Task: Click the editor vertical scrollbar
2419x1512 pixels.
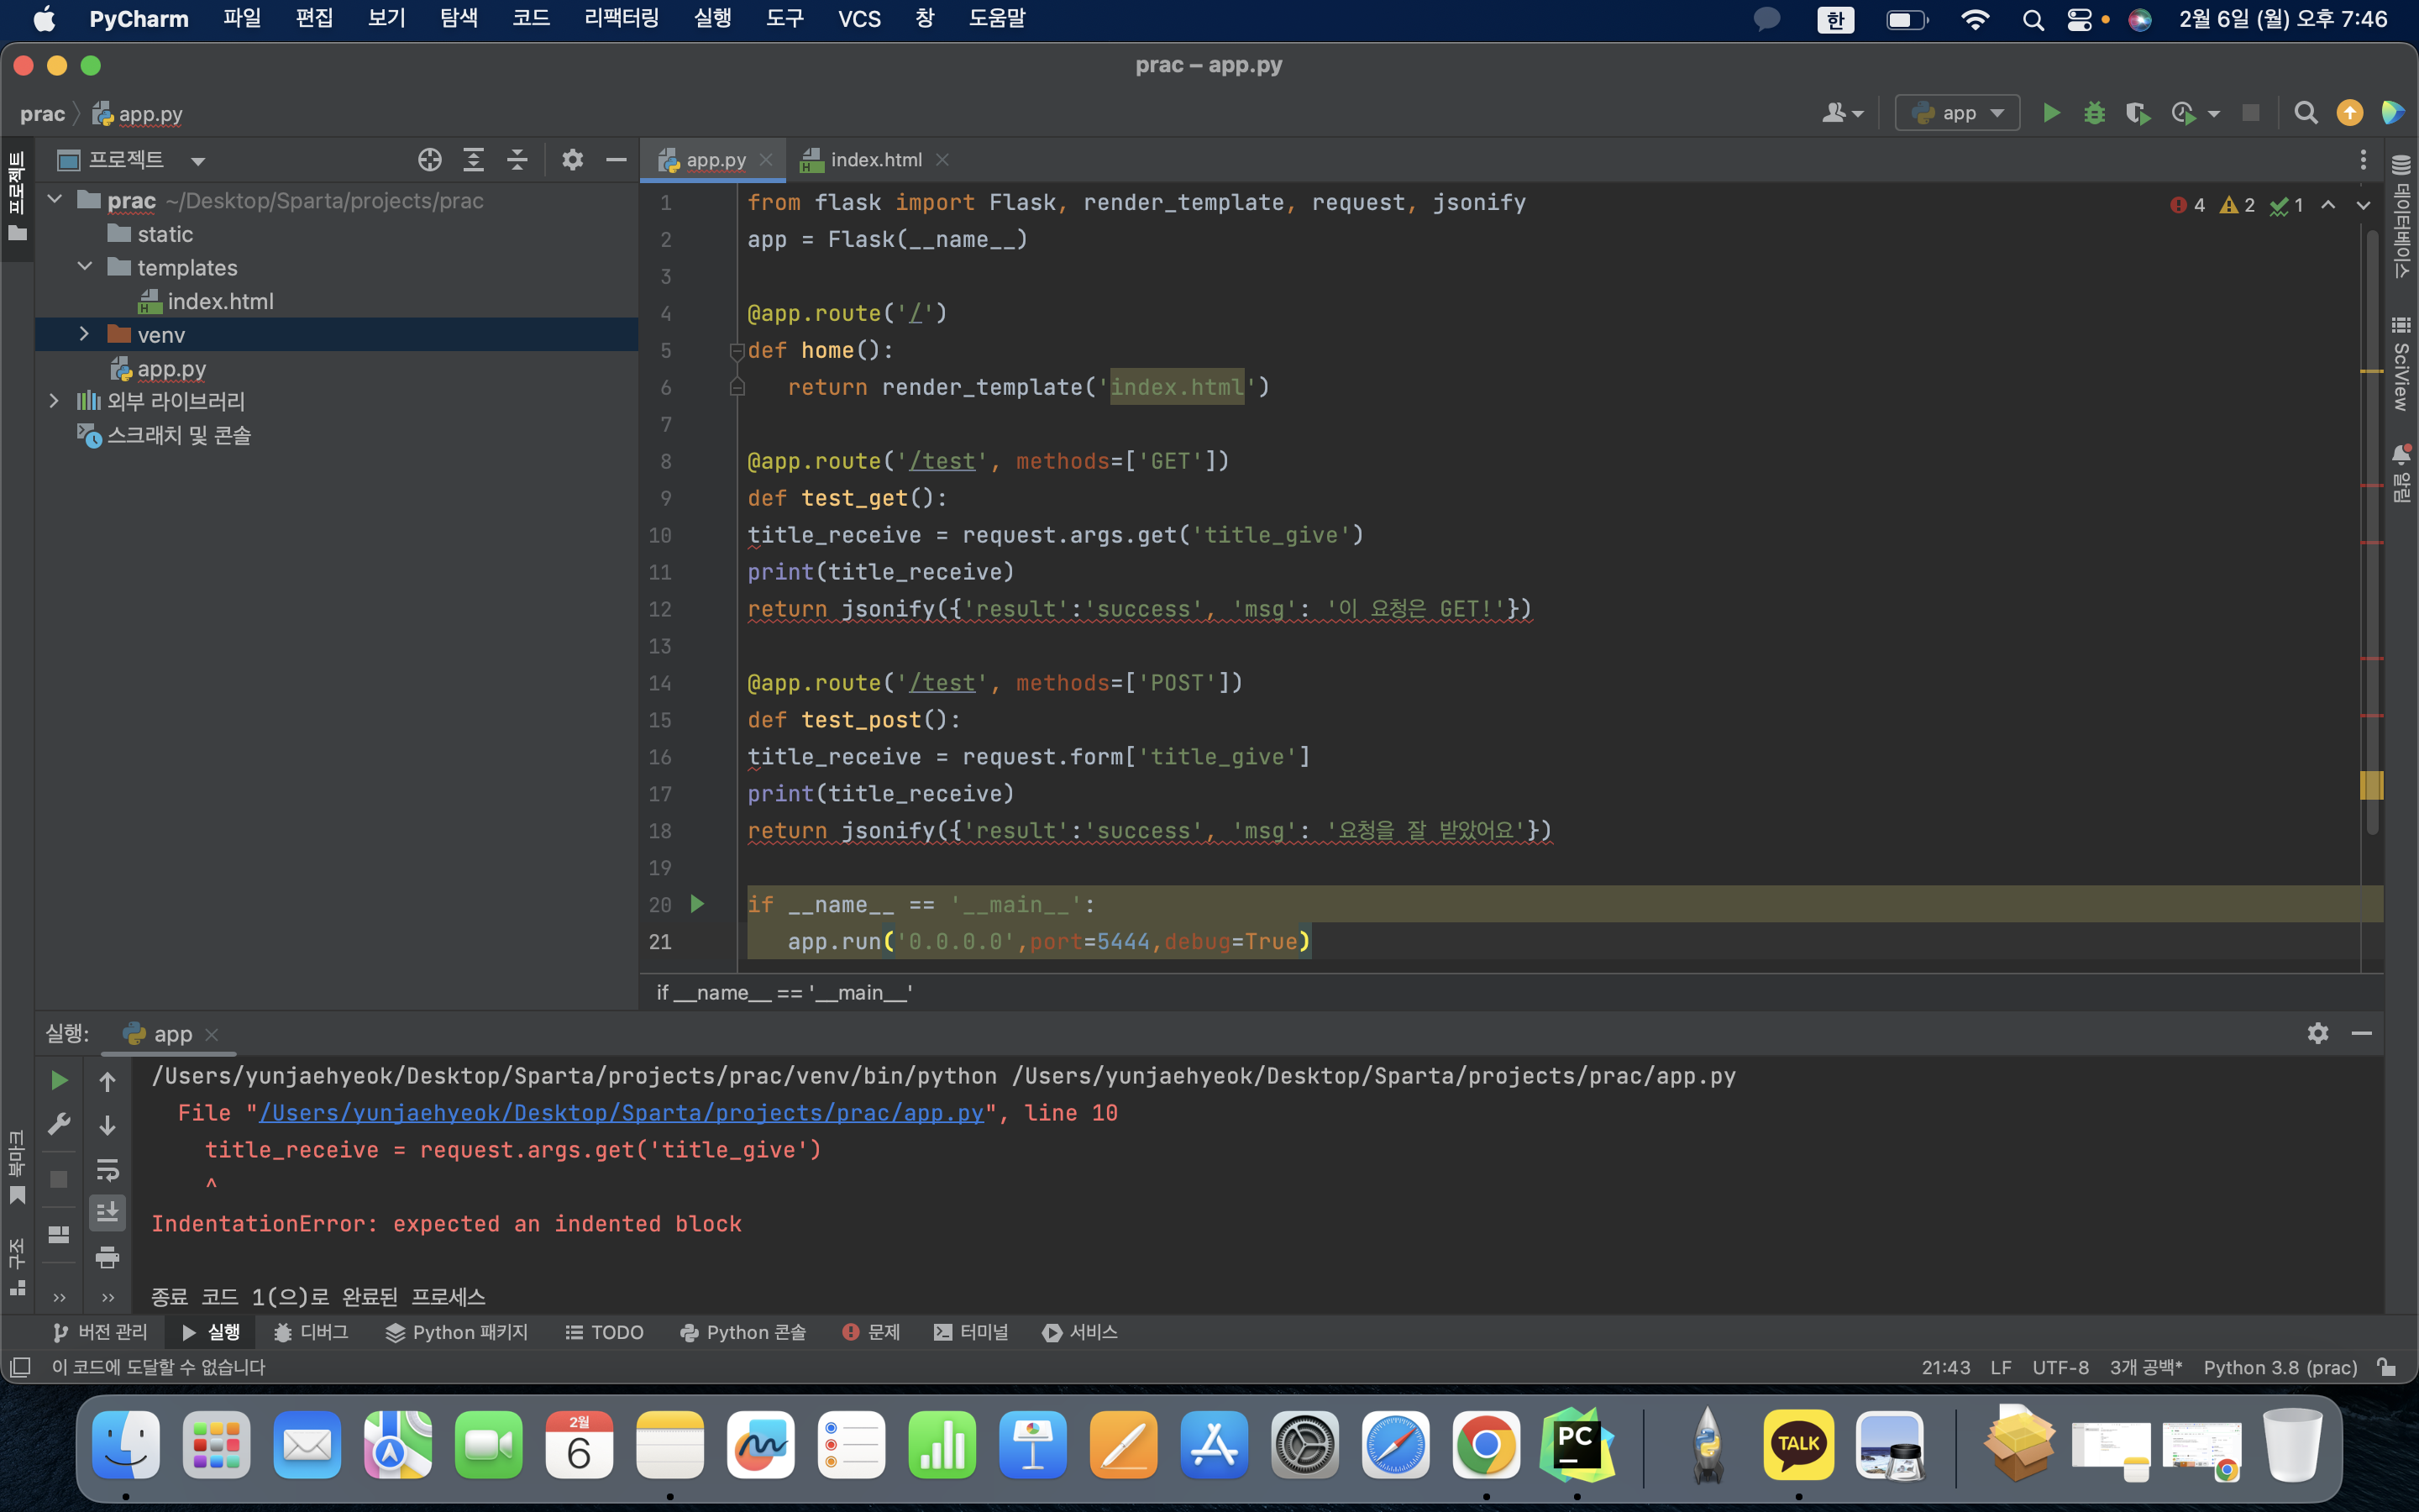Action: [x=2372, y=530]
